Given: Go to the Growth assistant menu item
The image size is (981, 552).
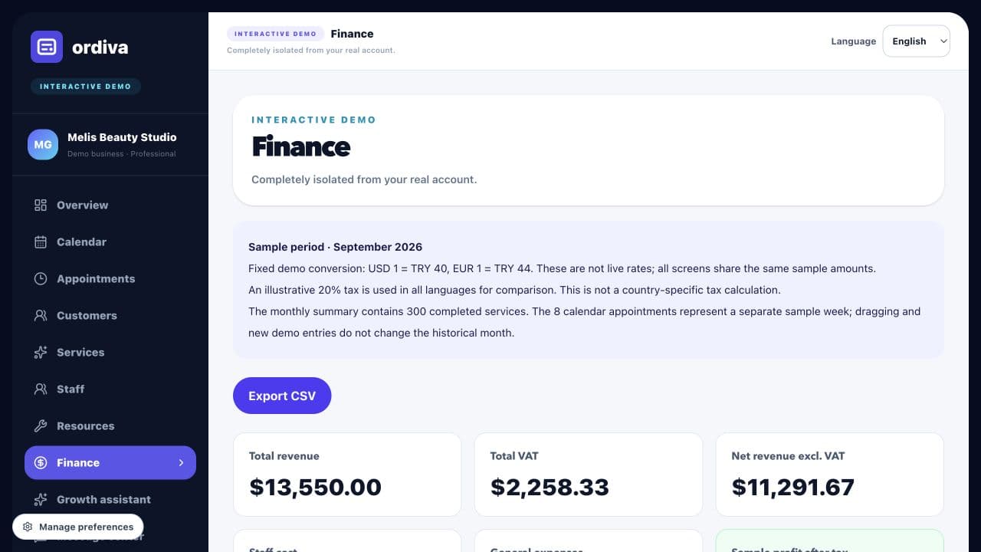Looking at the screenshot, I should [x=110, y=499].
